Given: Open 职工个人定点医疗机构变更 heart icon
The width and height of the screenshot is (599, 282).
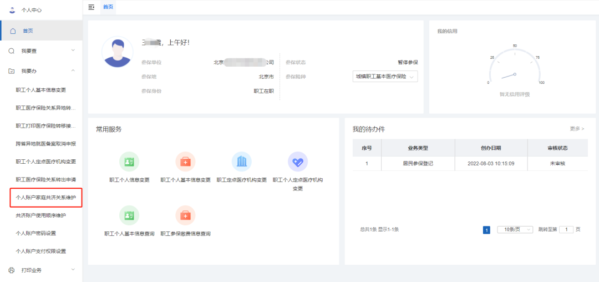Looking at the screenshot, I should [297, 162].
